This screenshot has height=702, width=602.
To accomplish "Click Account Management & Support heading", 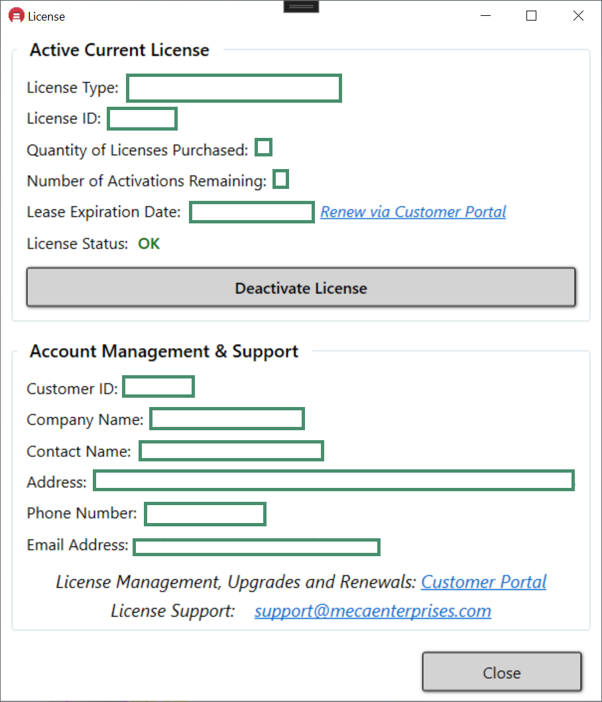I will coord(164,351).
